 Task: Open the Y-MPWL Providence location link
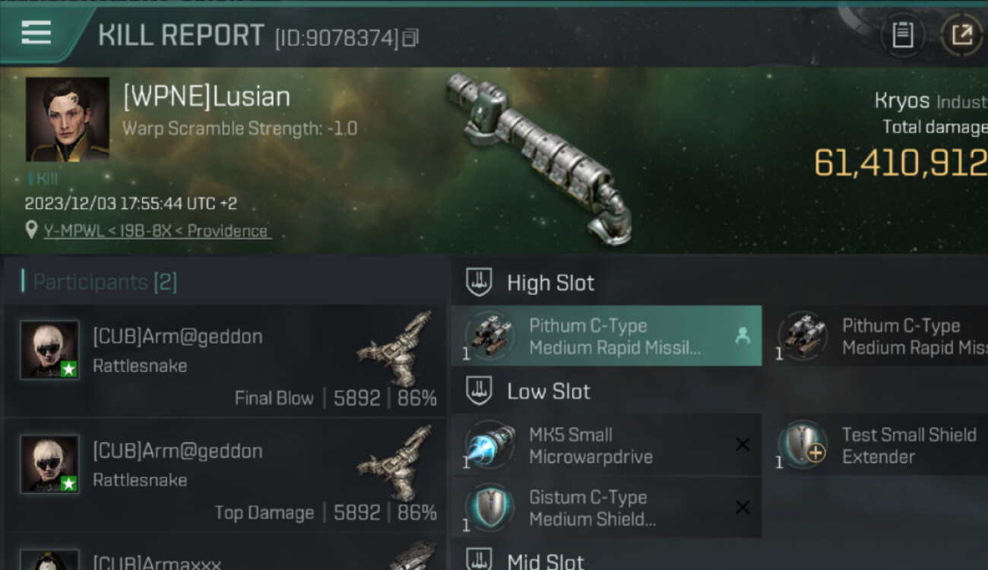click(156, 231)
